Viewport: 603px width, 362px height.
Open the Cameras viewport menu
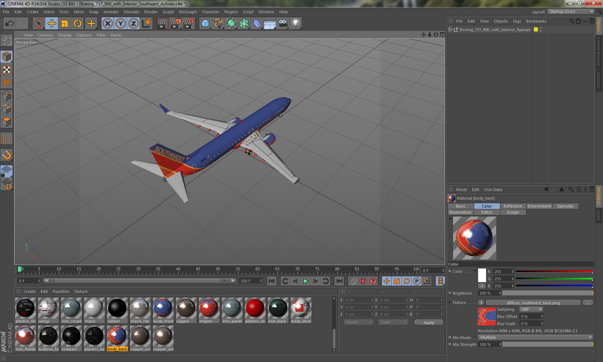[x=45, y=35]
